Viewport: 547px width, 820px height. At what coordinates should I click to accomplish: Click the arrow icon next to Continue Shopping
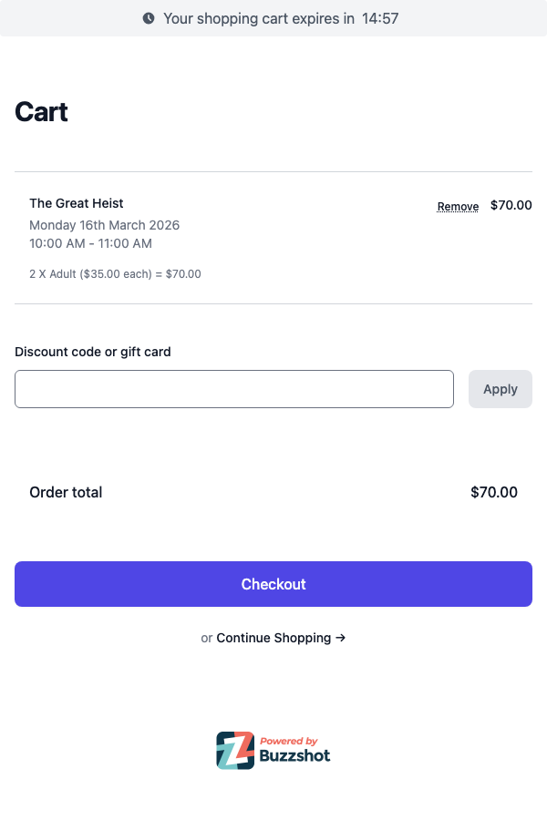pos(342,638)
